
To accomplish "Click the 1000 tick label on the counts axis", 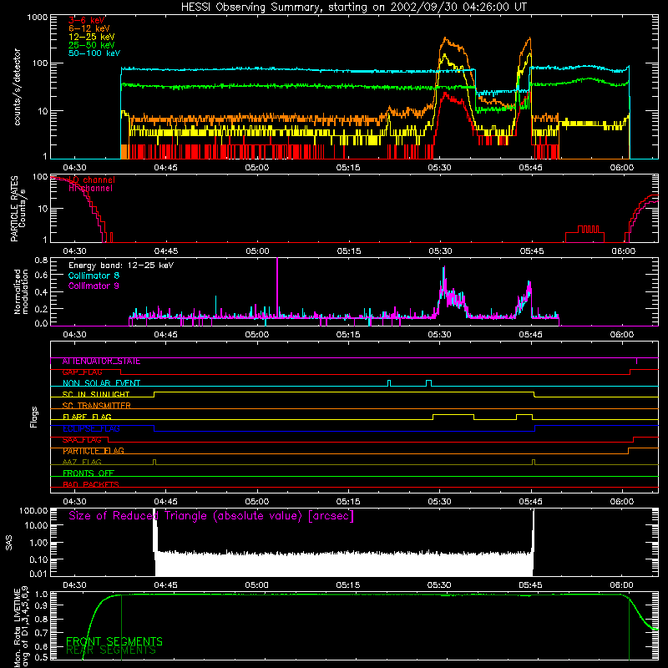I will pyautogui.click(x=38, y=18).
